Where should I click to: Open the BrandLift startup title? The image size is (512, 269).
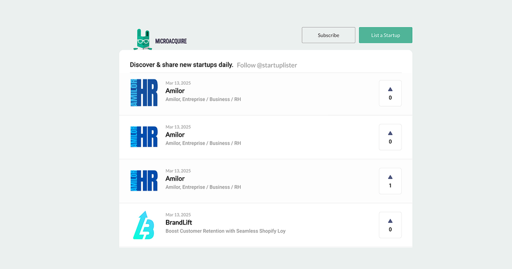179,222
